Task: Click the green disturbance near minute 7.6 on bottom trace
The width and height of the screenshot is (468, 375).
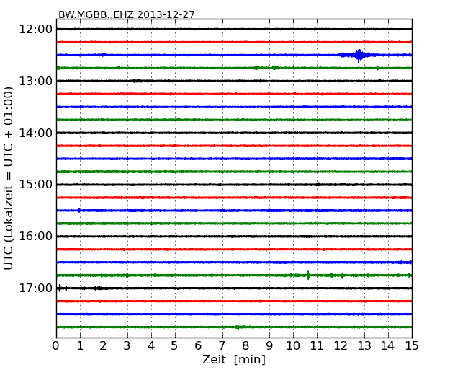Action: pos(238,327)
